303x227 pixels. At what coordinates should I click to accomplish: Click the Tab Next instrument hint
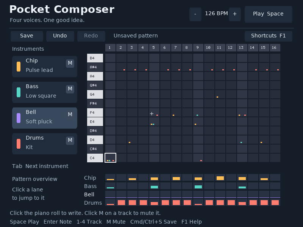coord(40,166)
